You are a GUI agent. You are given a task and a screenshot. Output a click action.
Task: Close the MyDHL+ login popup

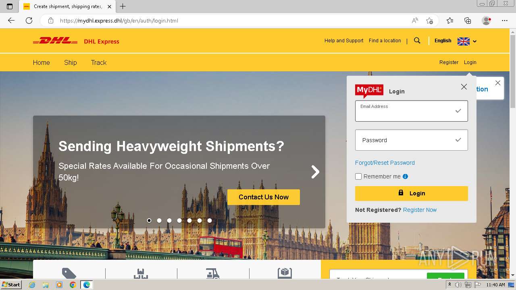coord(464,87)
